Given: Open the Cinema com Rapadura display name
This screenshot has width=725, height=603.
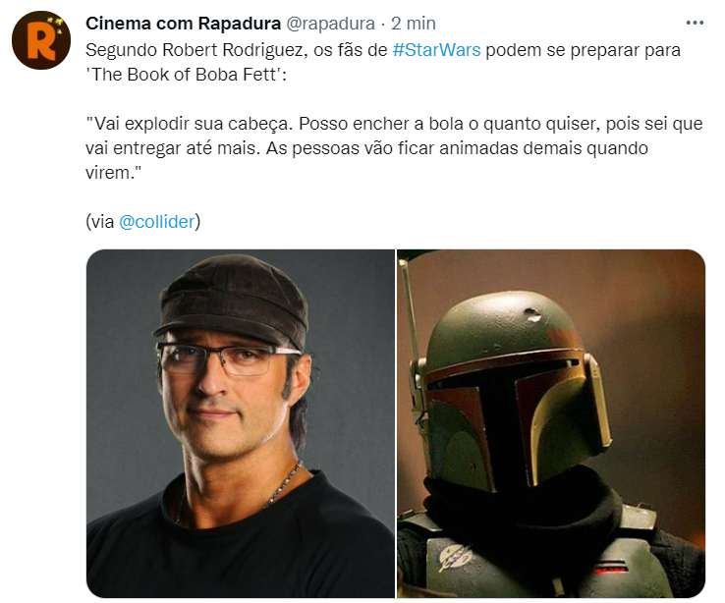Looking at the screenshot, I should click(183, 24).
